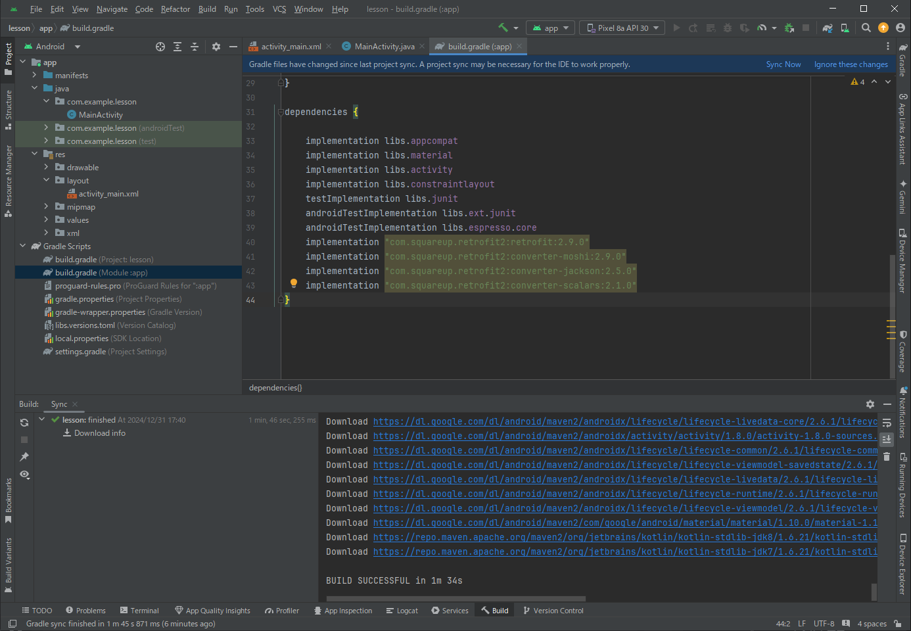911x631 pixels.
Task: Click the Profile app gauge icon
Action: (x=762, y=28)
